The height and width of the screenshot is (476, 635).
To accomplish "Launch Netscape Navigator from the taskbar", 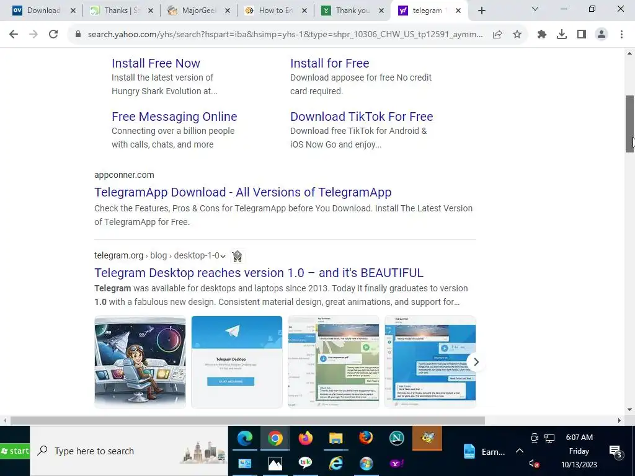I will (x=396, y=438).
